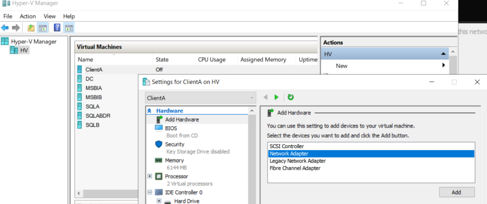Open the File menu
This screenshot has width=487, height=204.
pyautogui.click(x=8, y=17)
